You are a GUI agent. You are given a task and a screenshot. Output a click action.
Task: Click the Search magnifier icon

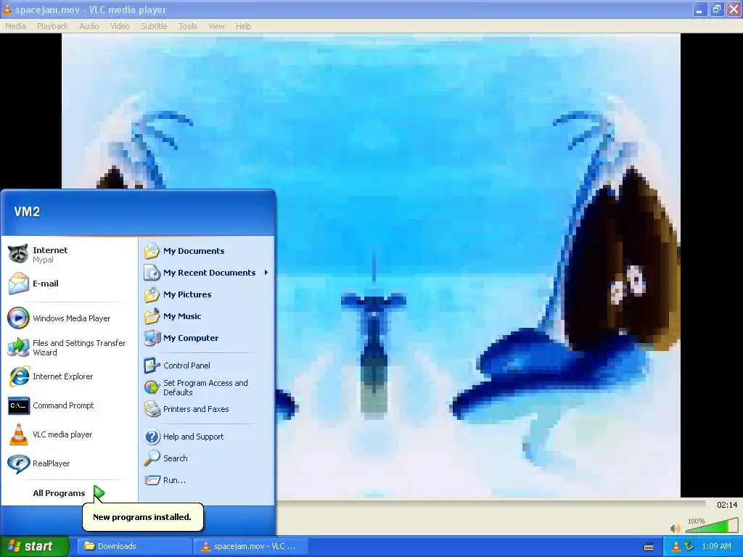(152, 458)
